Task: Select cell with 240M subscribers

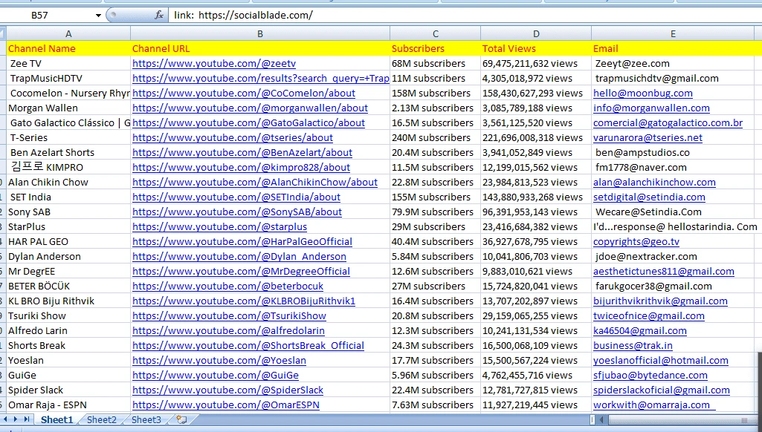Action: [436, 138]
